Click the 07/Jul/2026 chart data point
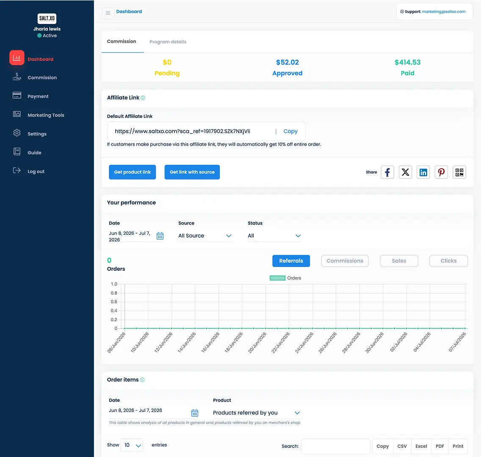 click(465, 328)
